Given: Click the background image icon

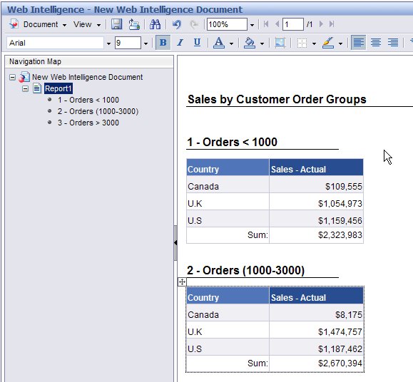Looking at the screenshot, I should coord(280,43).
